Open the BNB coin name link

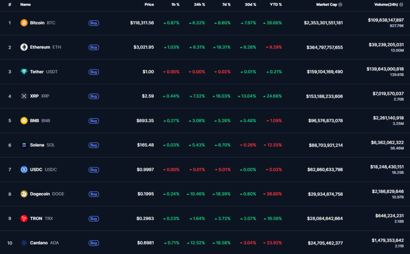coord(34,121)
